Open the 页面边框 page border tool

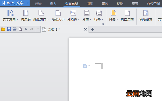click(127, 15)
